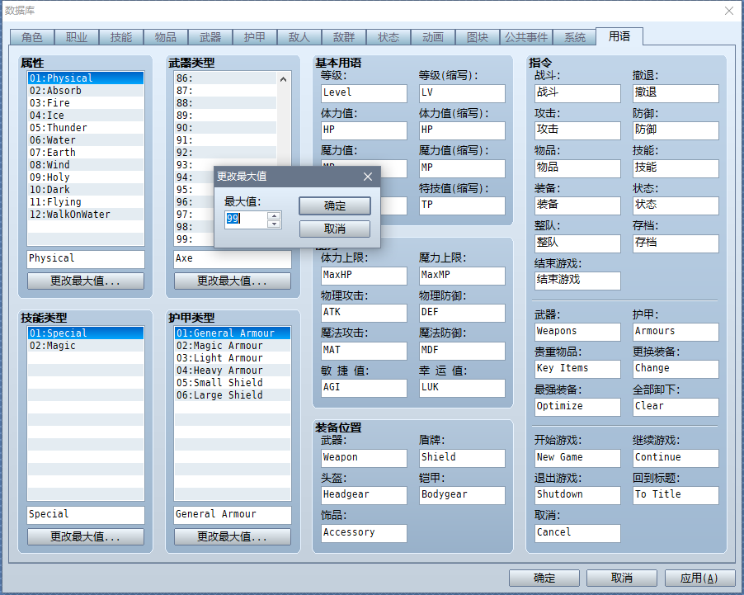744x595 pixels.
Task: Click the 物理攻击 field containing ATK
Action: tap(364, 313)
